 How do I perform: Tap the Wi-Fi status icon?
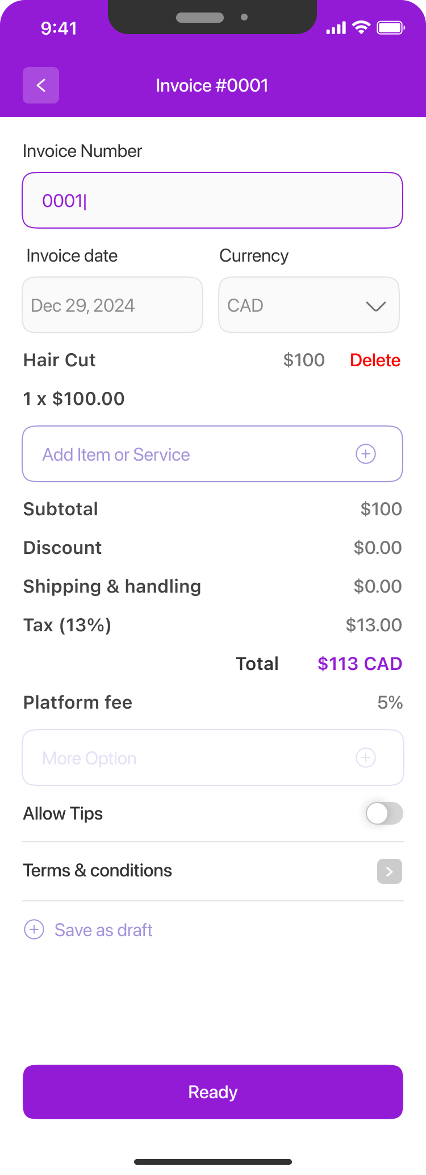361,27
